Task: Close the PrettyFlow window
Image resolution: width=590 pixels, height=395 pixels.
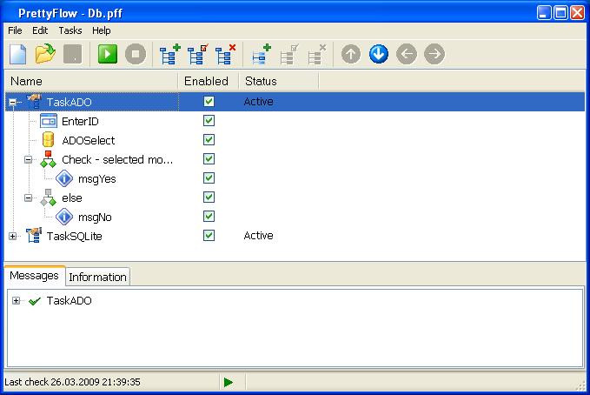Action: coord(577,13)
